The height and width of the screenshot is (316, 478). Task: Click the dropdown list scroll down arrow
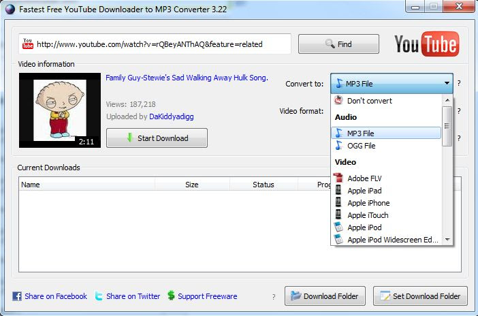(x=447, y=240)
